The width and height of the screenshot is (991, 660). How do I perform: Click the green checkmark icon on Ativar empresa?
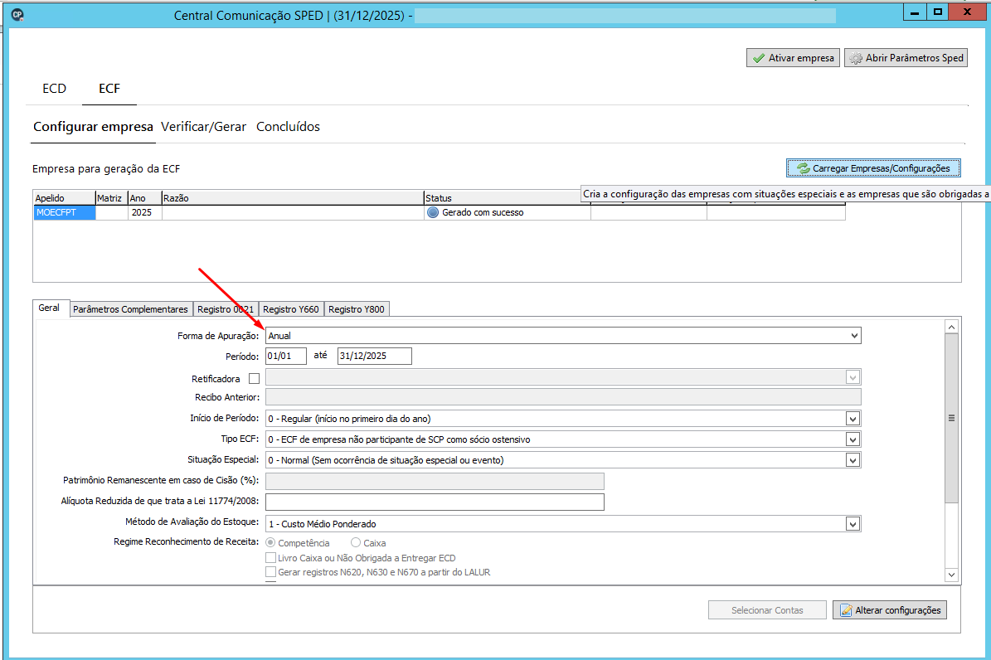point(759,58)
